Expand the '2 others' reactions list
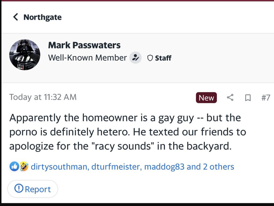274x206 pixels. 218,167
